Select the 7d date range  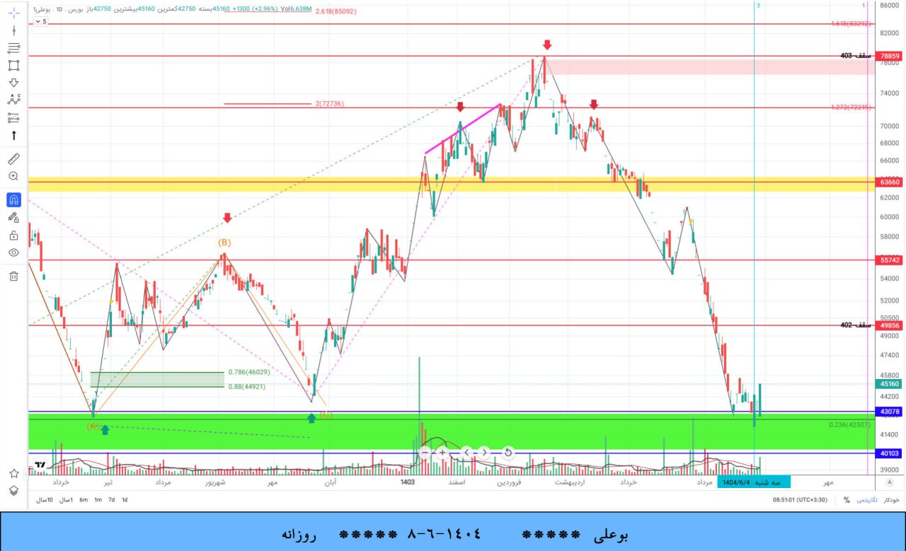(x=111, y=500)
